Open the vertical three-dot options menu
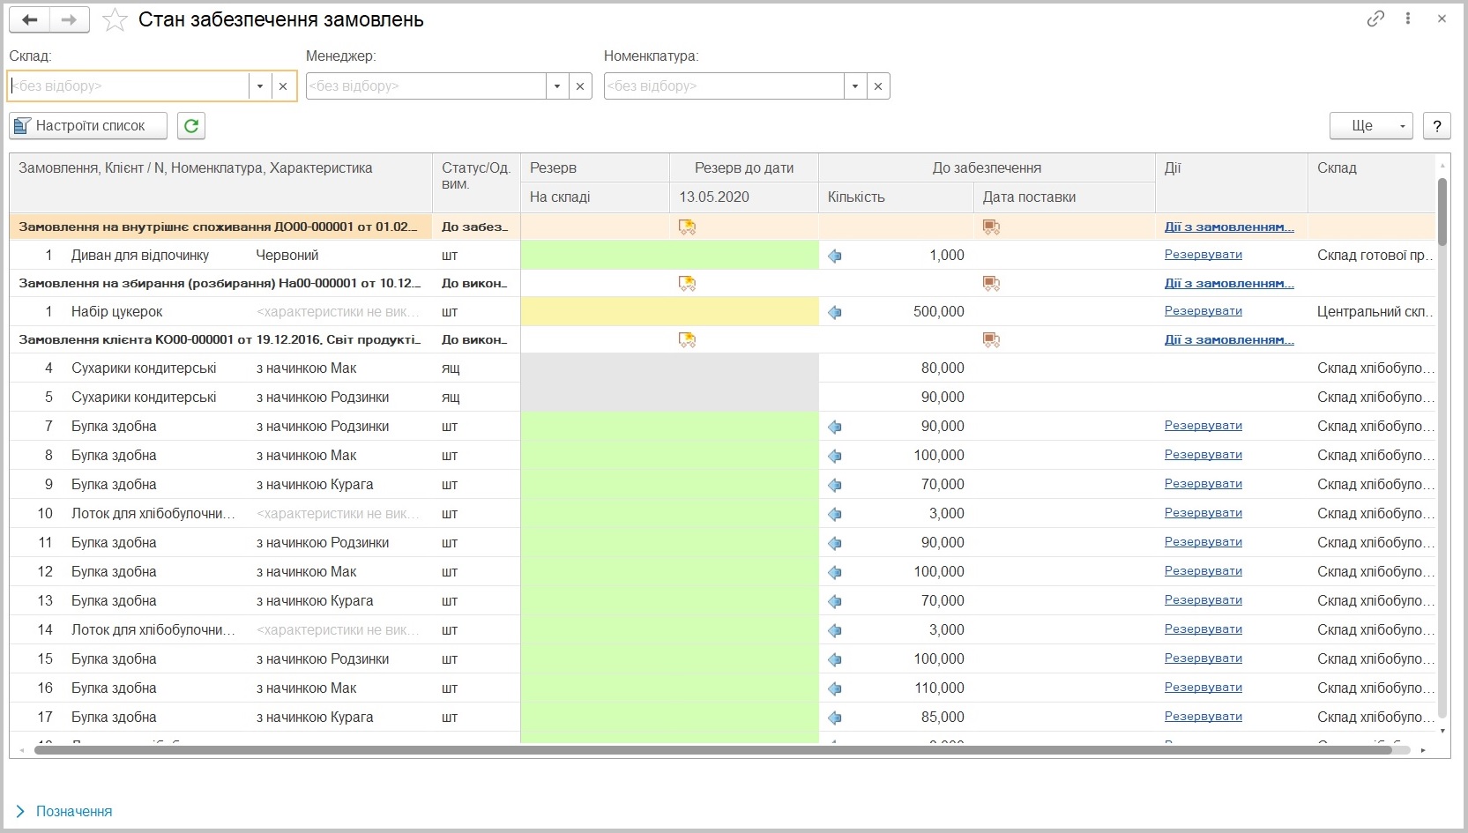This screenshot has width=1468, height=833. click(x=1408, y=19)
